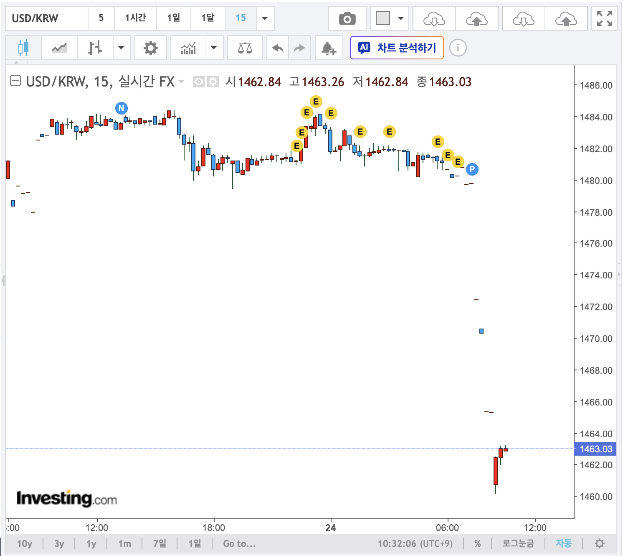
Task: Take a chart snapshot with camera icon
Action: pos(347,18)
